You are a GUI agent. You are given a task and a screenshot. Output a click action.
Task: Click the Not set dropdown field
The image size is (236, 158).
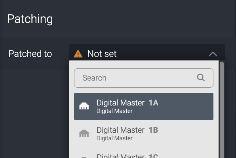pyautogui.click(x=147, y=53)
